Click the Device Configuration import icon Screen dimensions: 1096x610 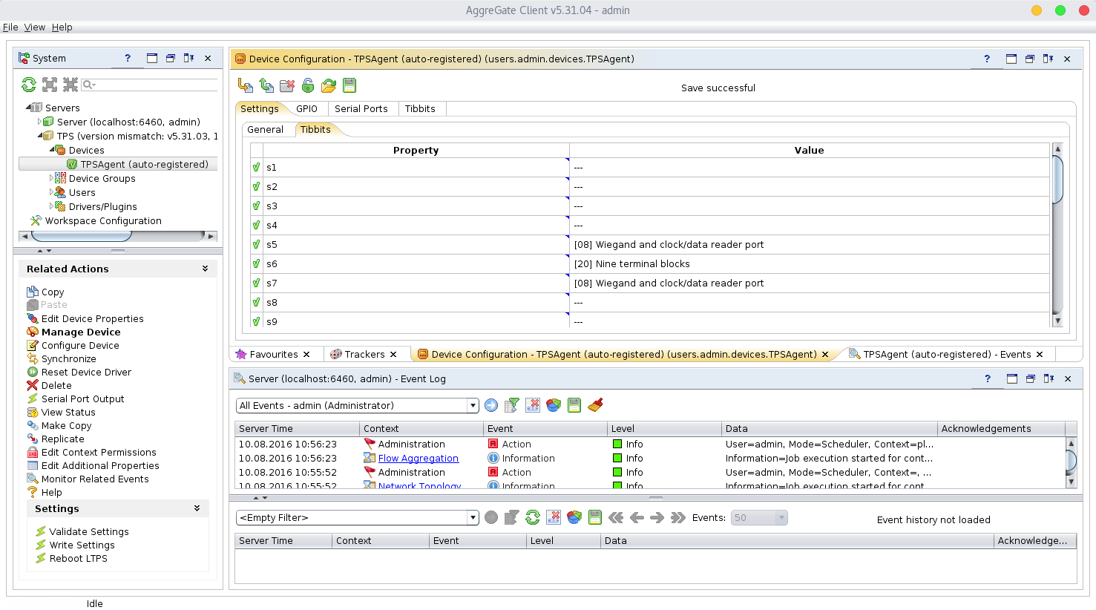(246, 85)
